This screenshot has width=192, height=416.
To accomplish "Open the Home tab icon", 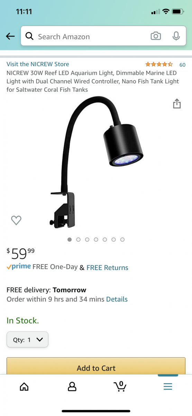I will [x=24, y=387].
